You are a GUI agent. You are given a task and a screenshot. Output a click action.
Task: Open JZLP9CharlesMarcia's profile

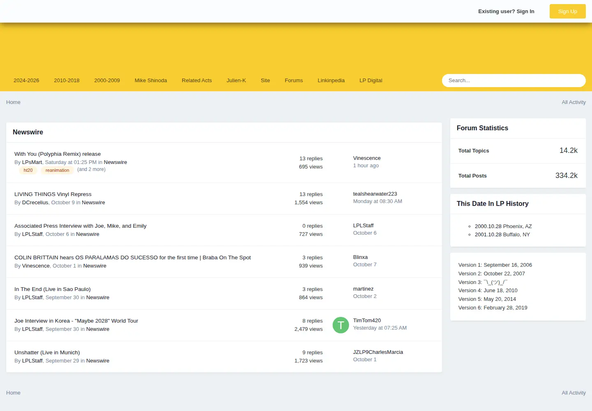click(378, 352)
